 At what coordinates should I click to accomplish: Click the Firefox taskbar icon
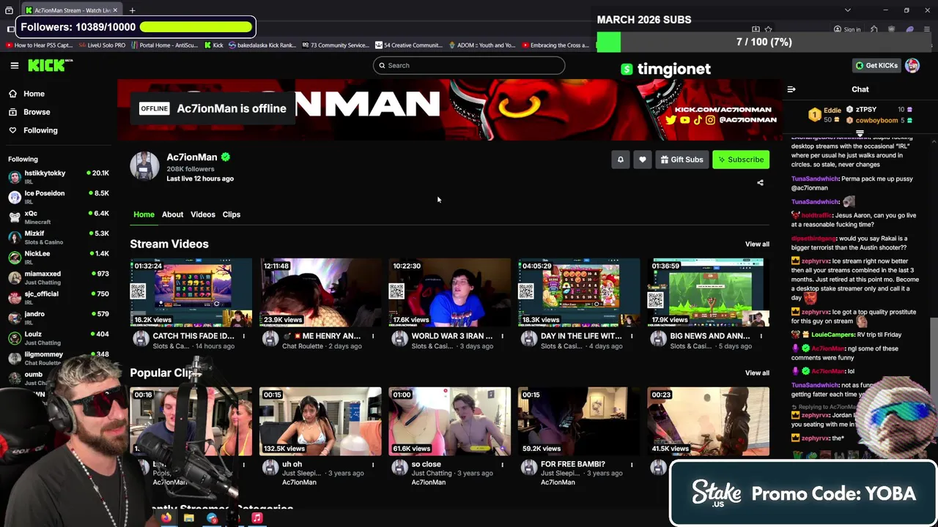click(166, 518)
